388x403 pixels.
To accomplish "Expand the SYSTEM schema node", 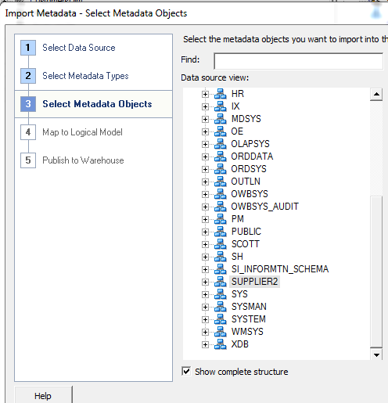I will pyautogui.click(x=205, y=319).
